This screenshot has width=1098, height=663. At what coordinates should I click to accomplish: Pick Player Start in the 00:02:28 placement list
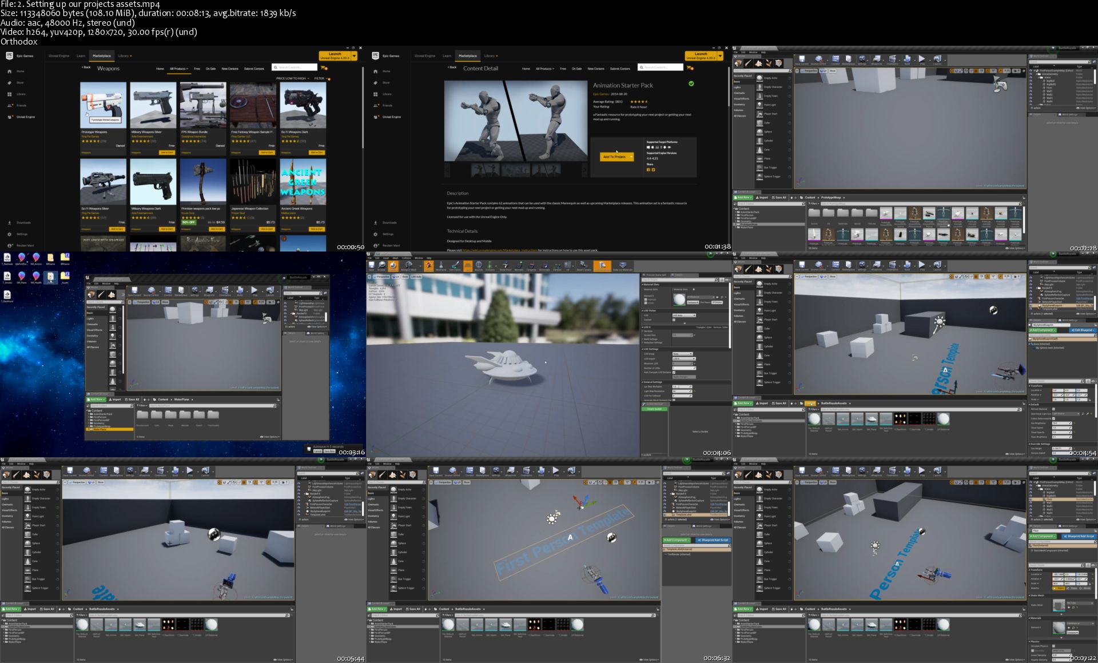(x=772, y=114)
